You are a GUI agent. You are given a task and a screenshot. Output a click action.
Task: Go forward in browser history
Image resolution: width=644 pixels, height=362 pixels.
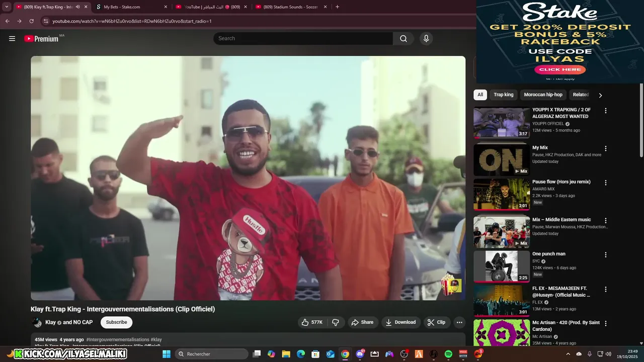[19, 21]
